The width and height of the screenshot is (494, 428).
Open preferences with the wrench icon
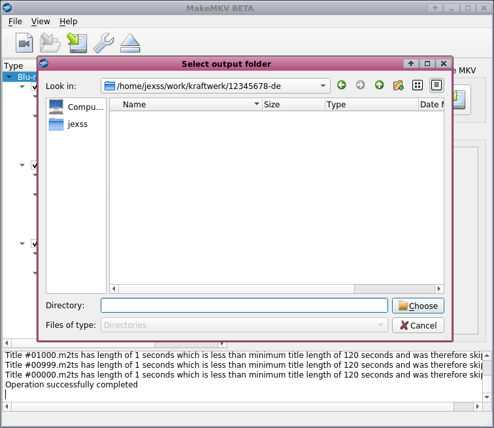click(103, 43)
